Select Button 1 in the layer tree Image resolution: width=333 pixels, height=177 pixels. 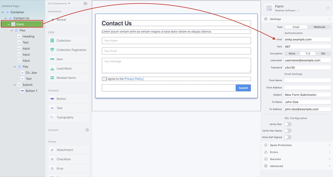coord(31,91)
